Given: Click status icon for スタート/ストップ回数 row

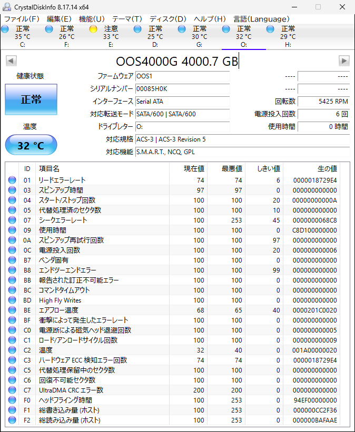Looking at the screenshot, I should coord(12,200).
